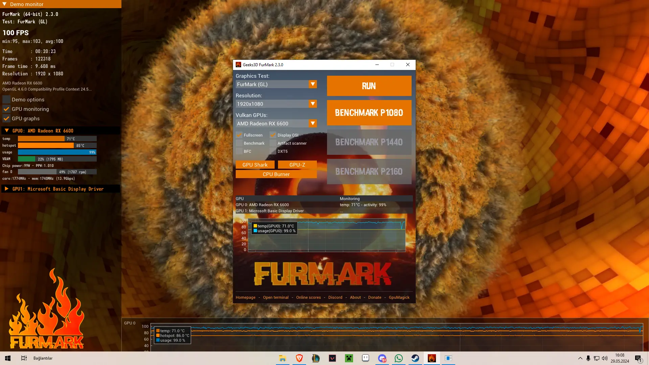649x365 pixels.
Task: Open Discord from the taskbar
Action: [382, 358]
